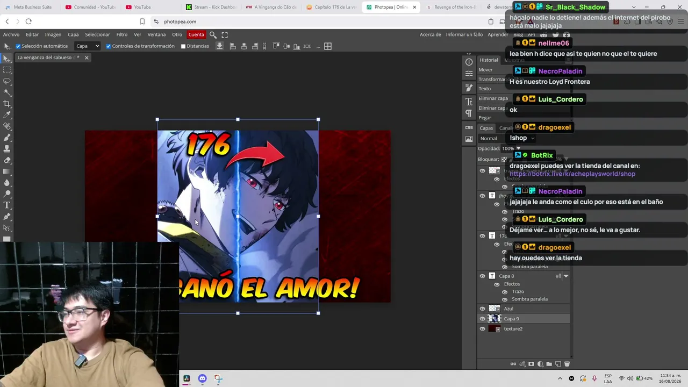
Task: Select the Blur tool
Action: click(x=7, y=183)
